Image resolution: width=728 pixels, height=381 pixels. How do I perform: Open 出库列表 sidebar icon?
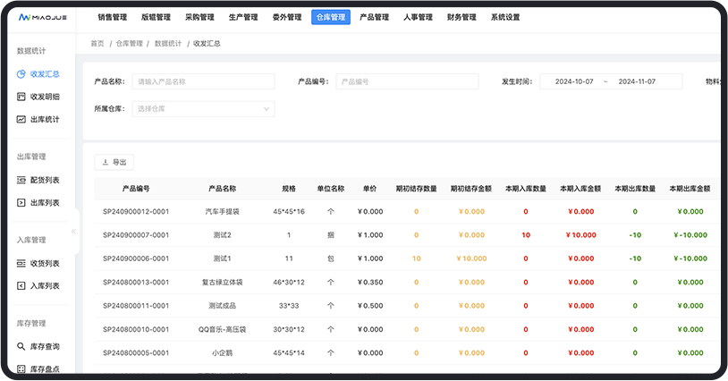coord(21,203)
